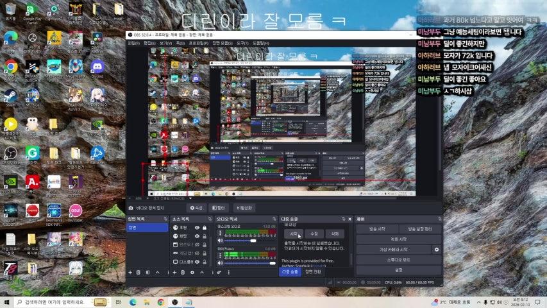Open advanced audio properties link-gear icon

click(x=219, y=272)
